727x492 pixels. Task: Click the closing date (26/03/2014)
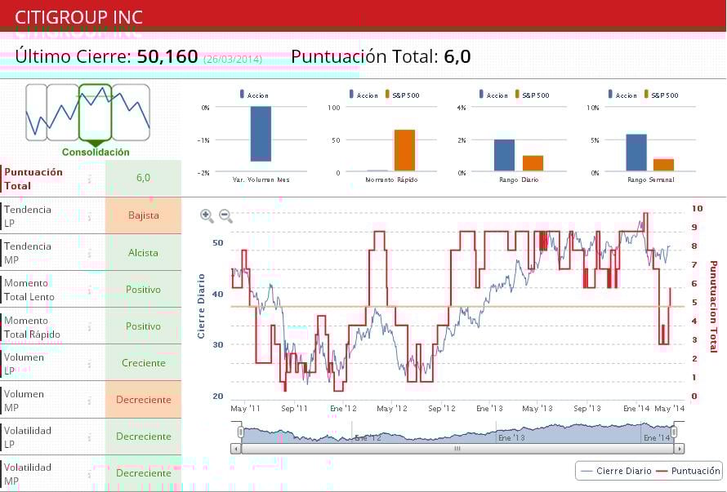(233, 60)
